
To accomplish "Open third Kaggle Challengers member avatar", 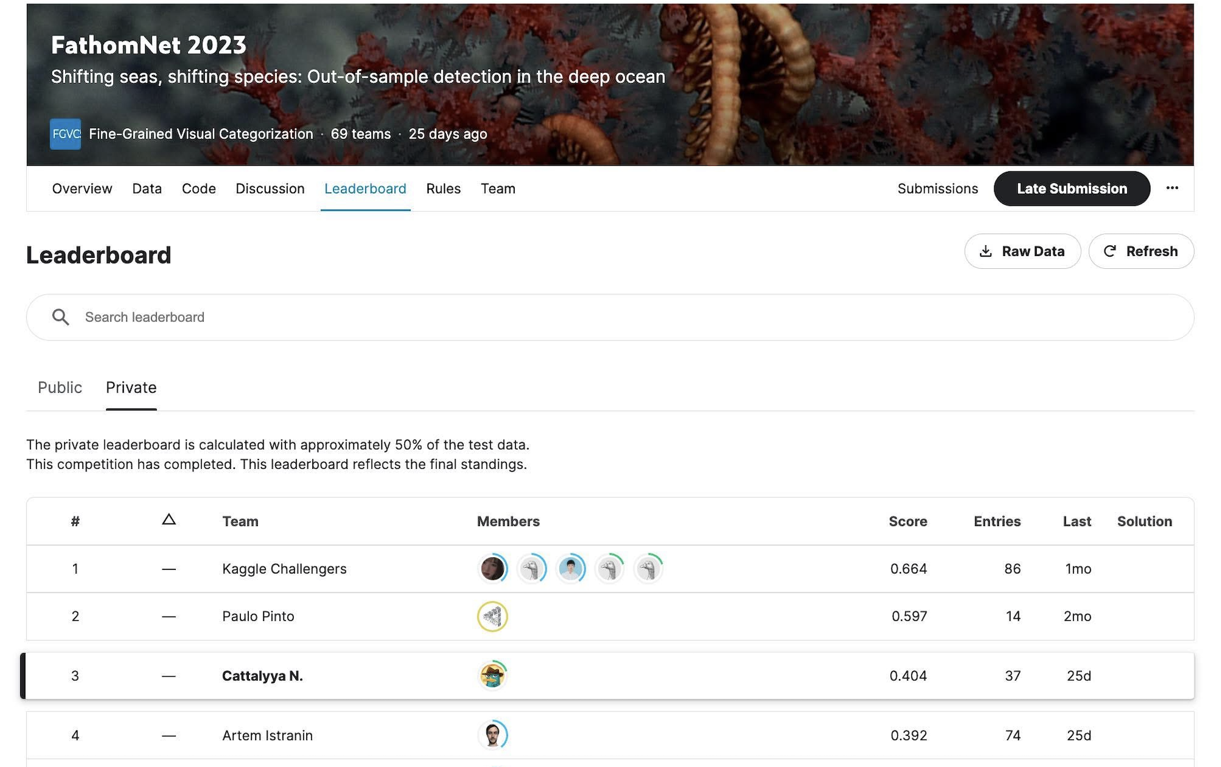I will [x=570, y=569].
